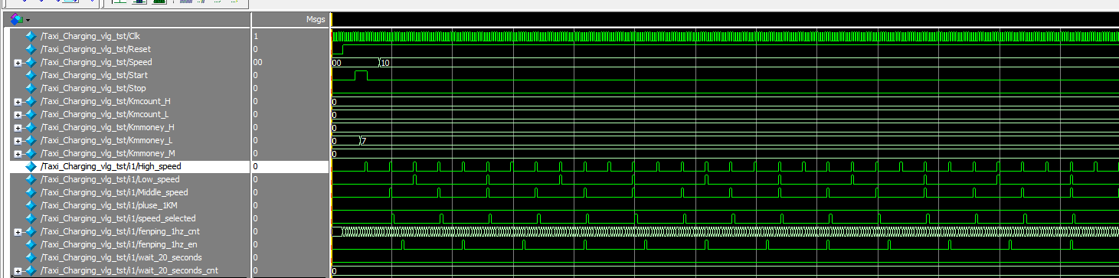Select the /Taxi_Charging_vlg_tst/Clk signal name
Viewport: 1119px width, 278px height.
point(90,36)
